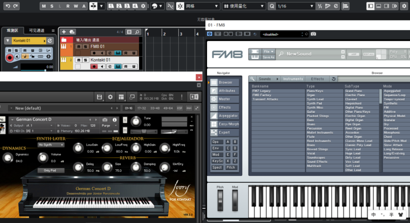Toggle the inspector record-enable button
This screenshot has width=410, height=223.
[9, 57]
